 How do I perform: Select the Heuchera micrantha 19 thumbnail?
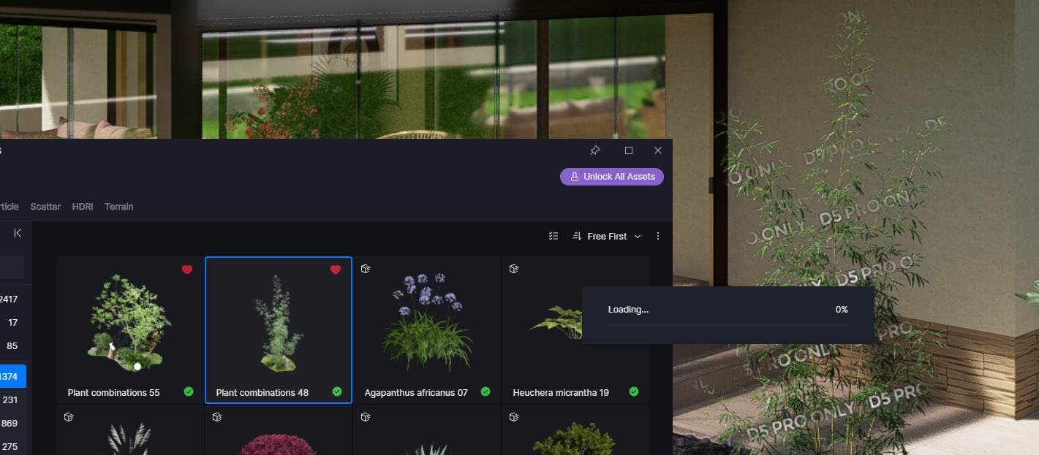click(575, 329)
